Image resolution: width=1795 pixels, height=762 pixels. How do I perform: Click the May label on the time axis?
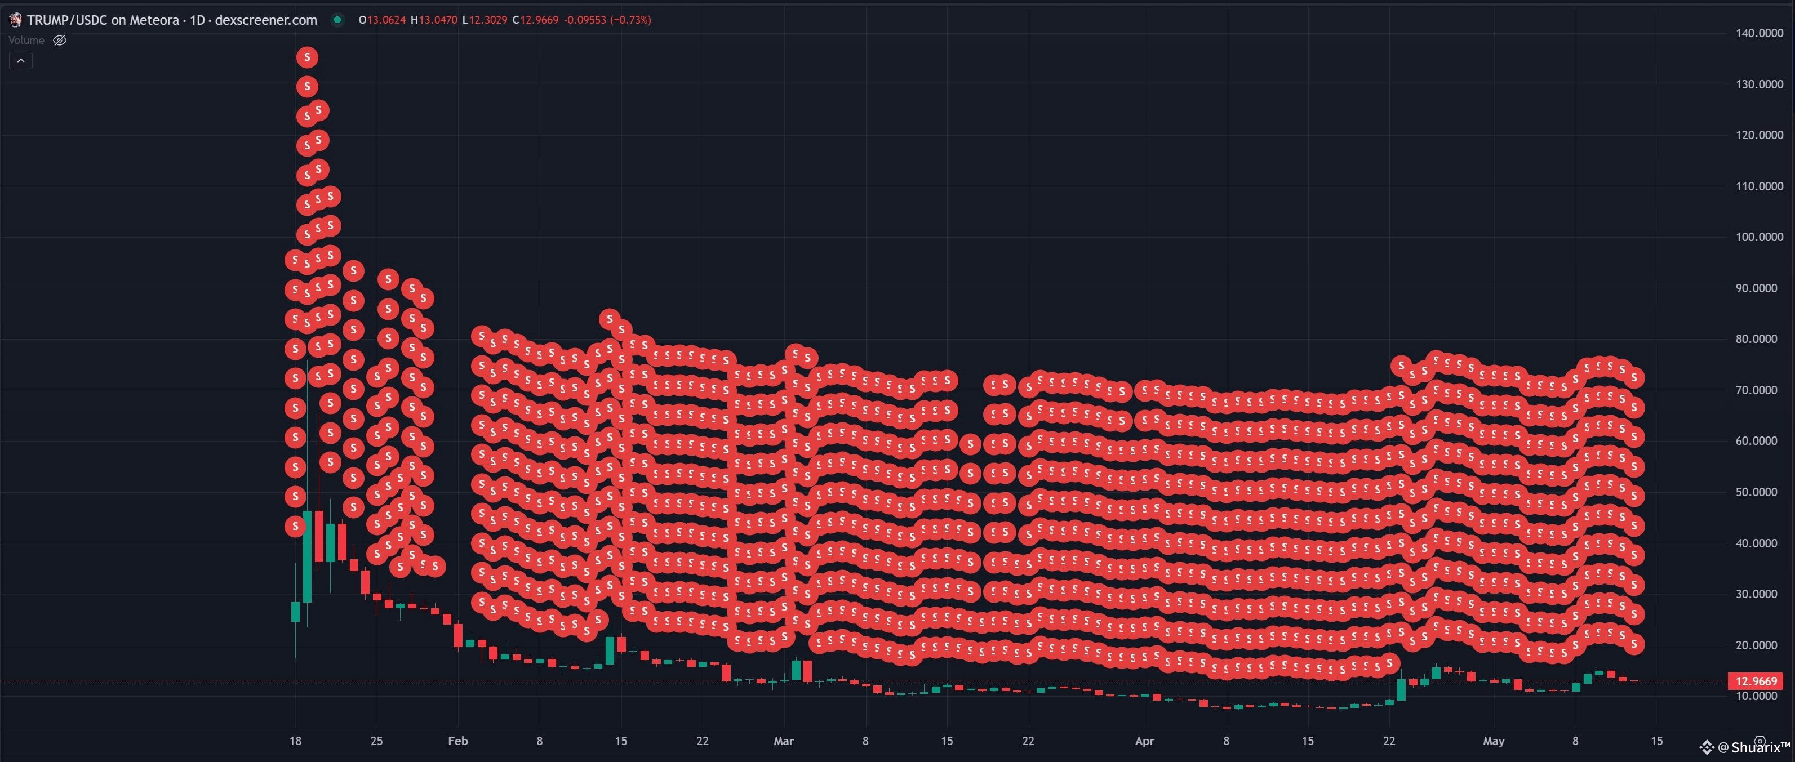(1494, 741)
